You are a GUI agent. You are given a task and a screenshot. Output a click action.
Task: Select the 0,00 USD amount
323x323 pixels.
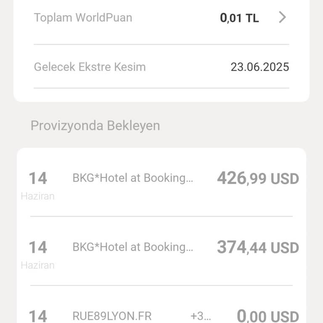tap(268, 316)
